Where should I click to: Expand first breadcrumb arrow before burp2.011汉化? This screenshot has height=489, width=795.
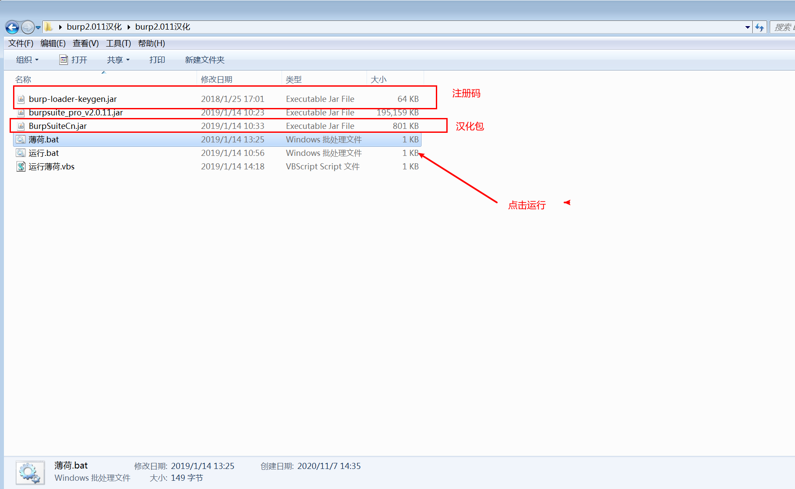point(60,27)
